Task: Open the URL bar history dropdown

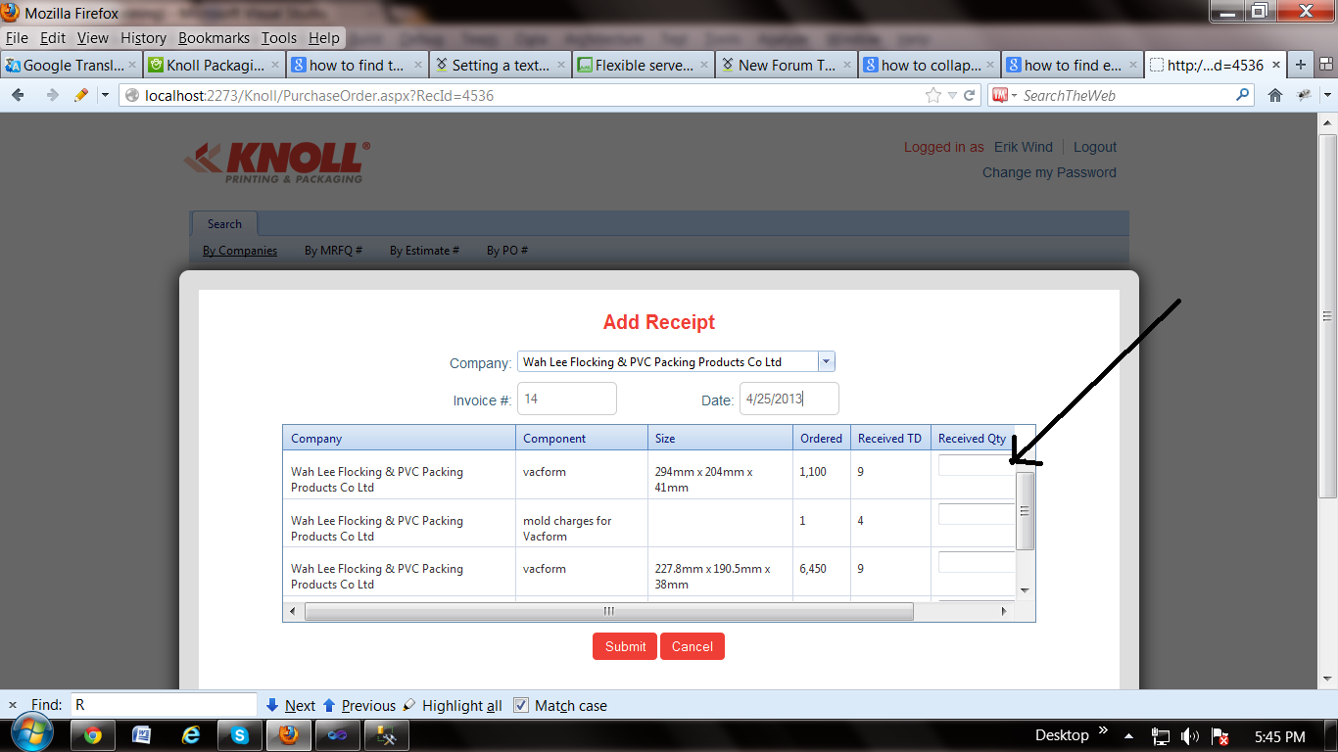Action: point(953,95)
